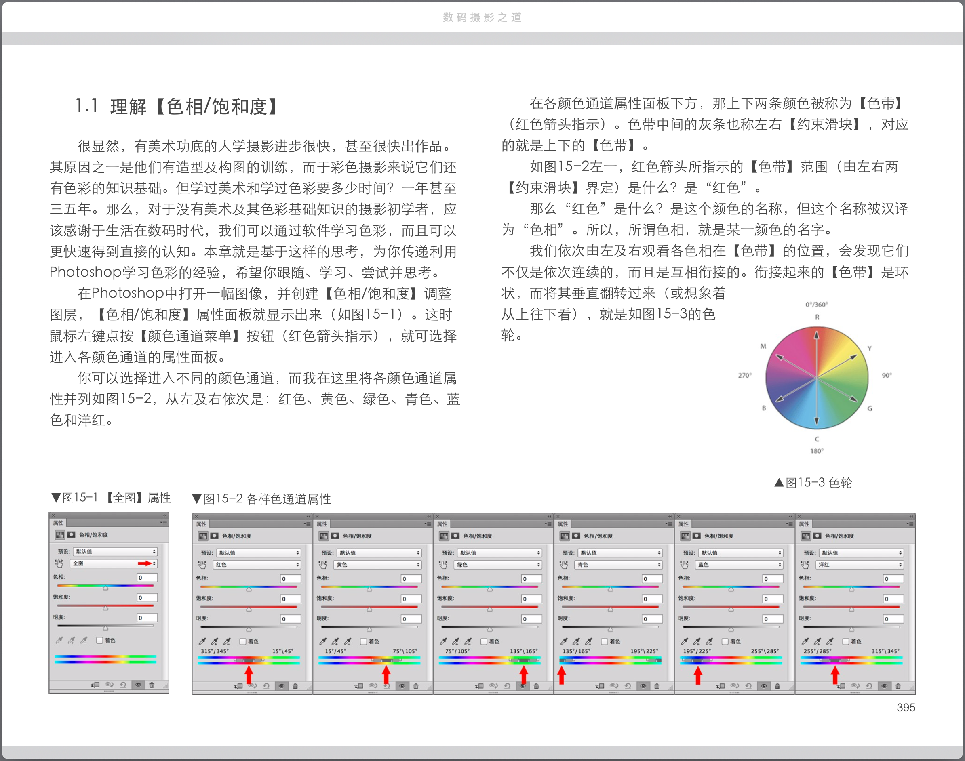Click view-previous-state eye icon in 绿色 panel

click(493, 686)
